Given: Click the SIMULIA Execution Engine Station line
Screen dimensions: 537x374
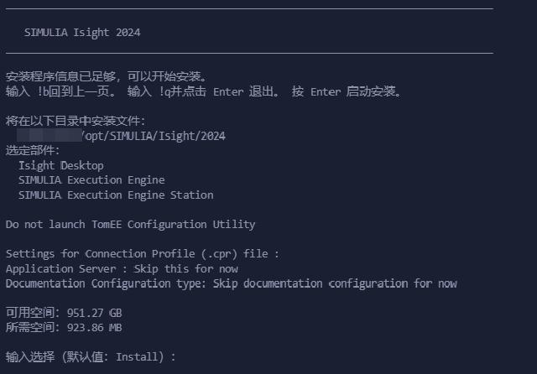Looking at the screenshot, I should [x=116, y=195].
